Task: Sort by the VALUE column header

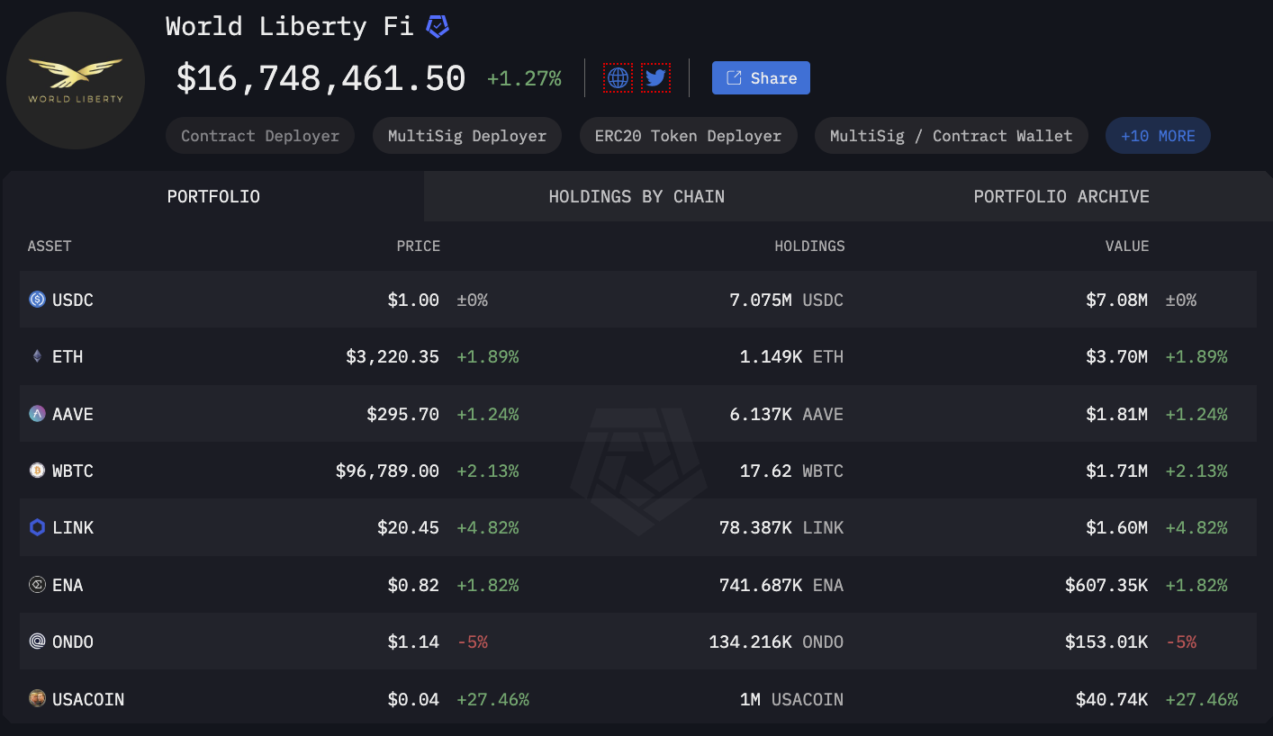Action: 1127,246
